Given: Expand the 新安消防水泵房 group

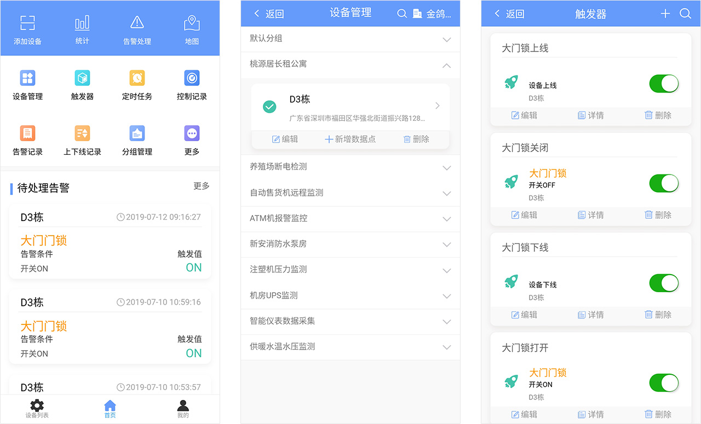Looking at the screenshot, I should [x=350, y=244].
